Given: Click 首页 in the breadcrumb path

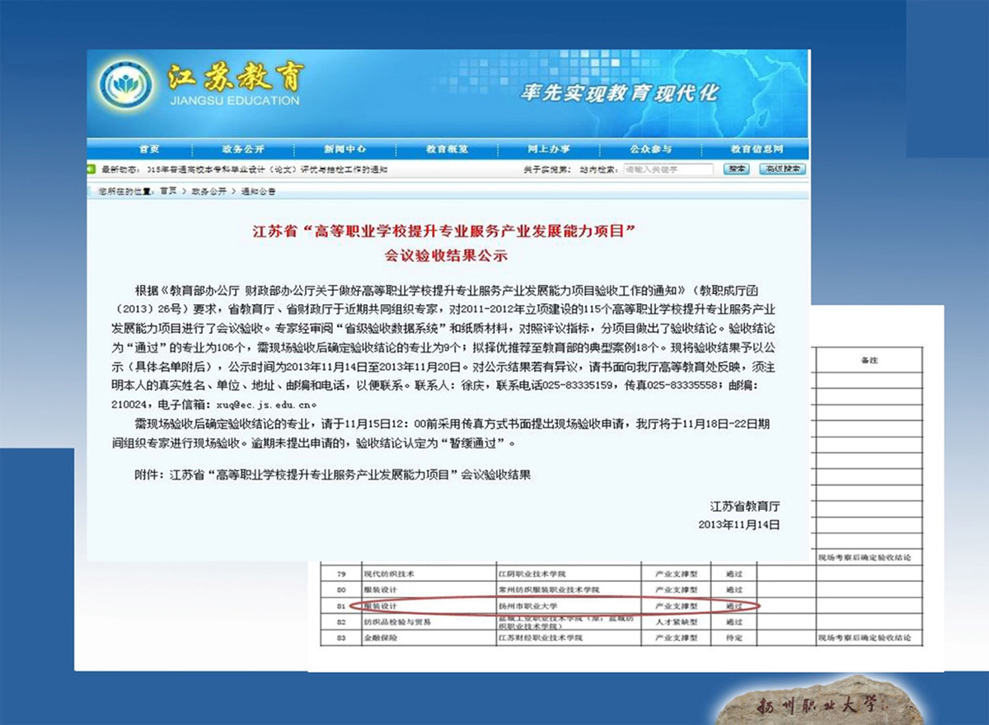Looking at the screenshot, I should (168, 191).
